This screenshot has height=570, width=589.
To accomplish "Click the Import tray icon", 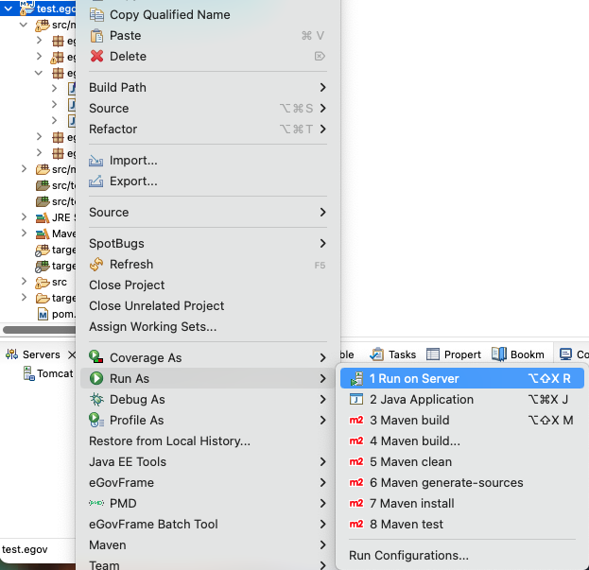I will point(95,161).
